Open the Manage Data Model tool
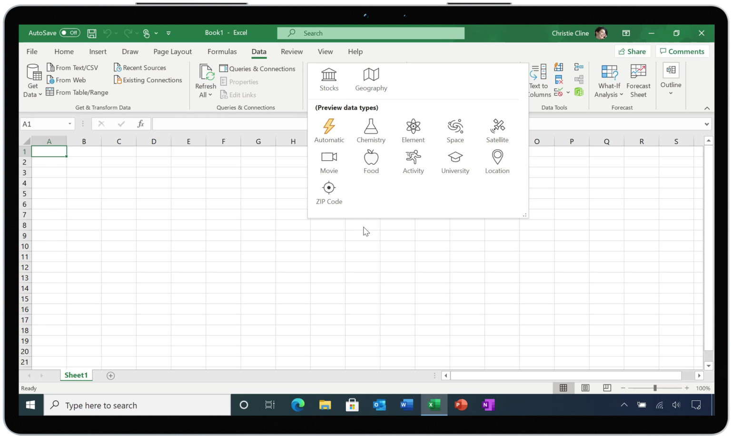This screenshot has height=436, width=731. pyautogui.click(x=579, y=93)
